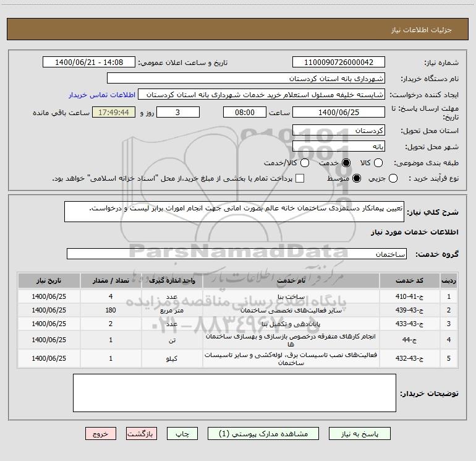Click the بازگشت back button
Image resolution: width=476 pixels, height=461 pixels.
pyautogui.click(x=142, y=434)
